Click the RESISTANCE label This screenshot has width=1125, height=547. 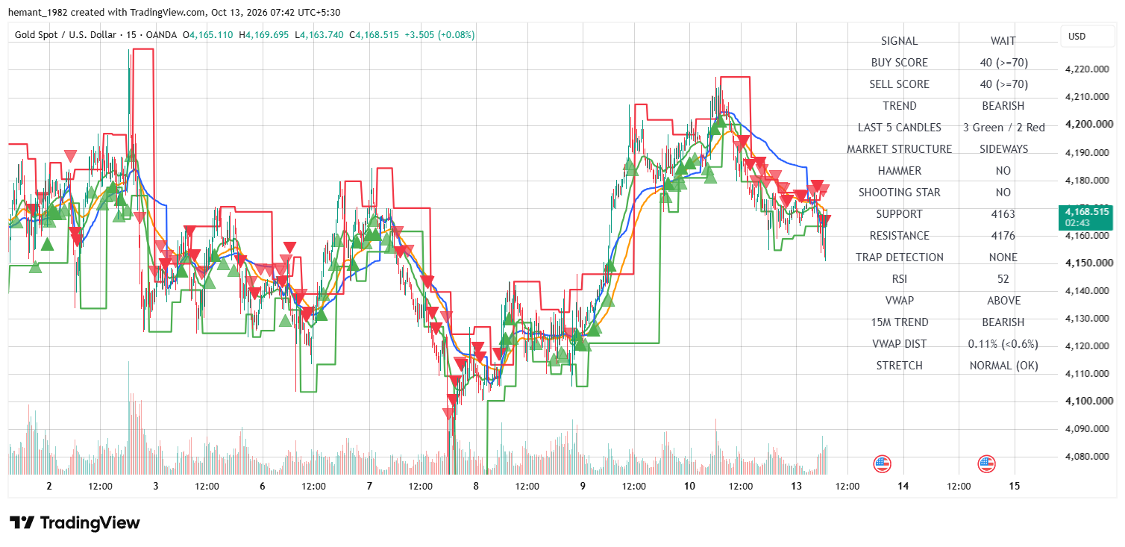[x=899, y=236]
